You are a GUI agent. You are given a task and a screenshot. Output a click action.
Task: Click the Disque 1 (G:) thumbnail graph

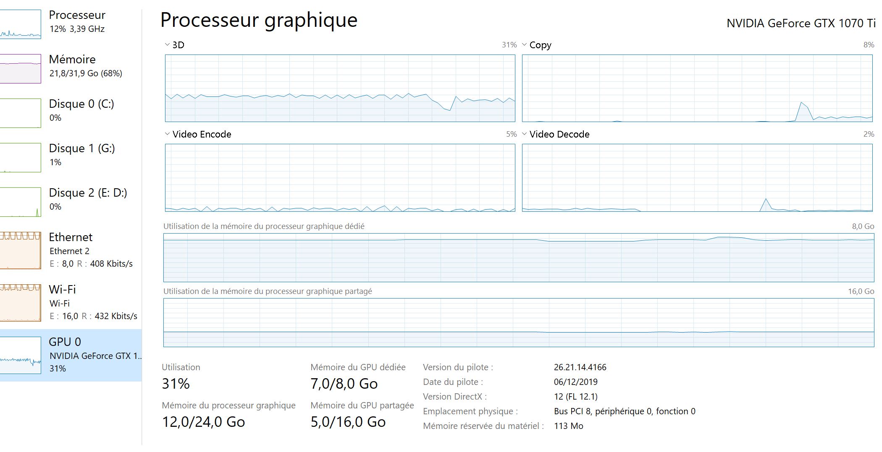[x=20, y=158]
